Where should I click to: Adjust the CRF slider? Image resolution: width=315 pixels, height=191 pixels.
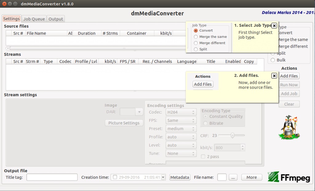232,135
